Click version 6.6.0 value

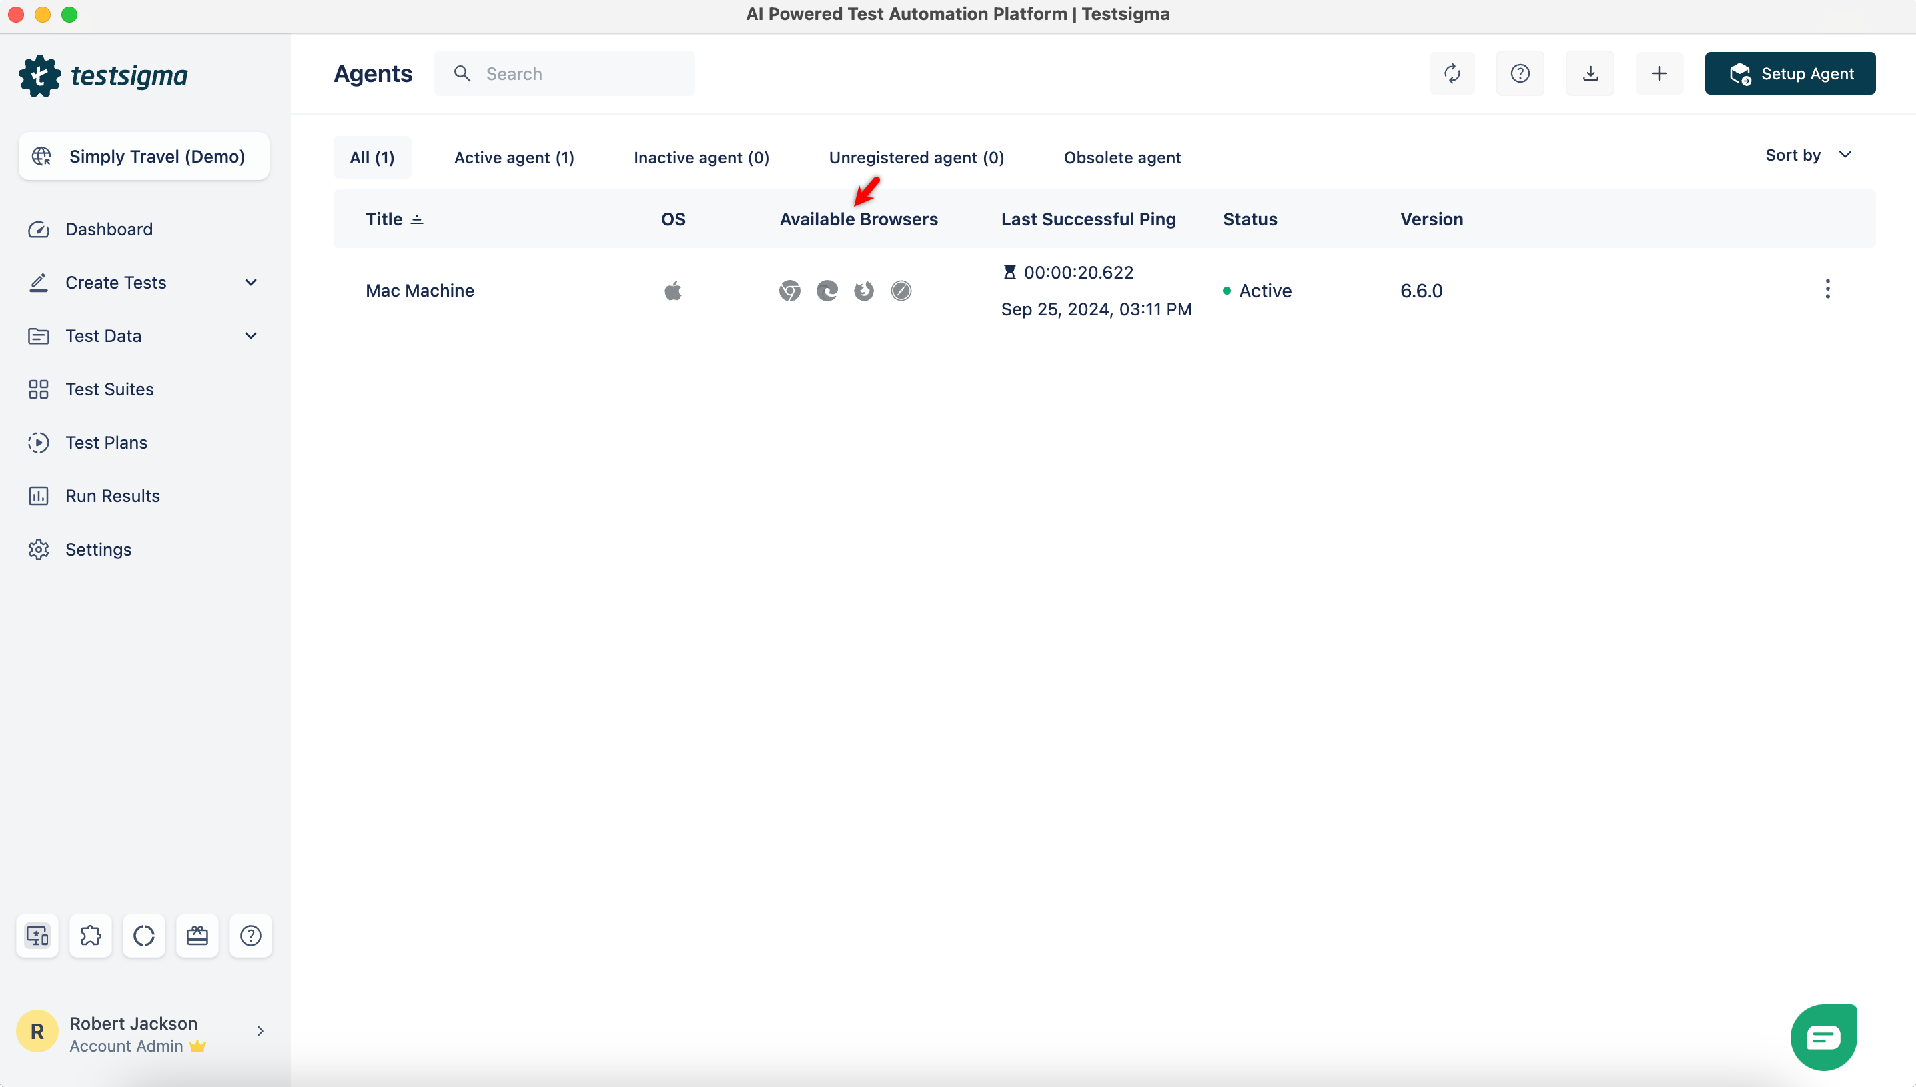(x=1421, y=290)
